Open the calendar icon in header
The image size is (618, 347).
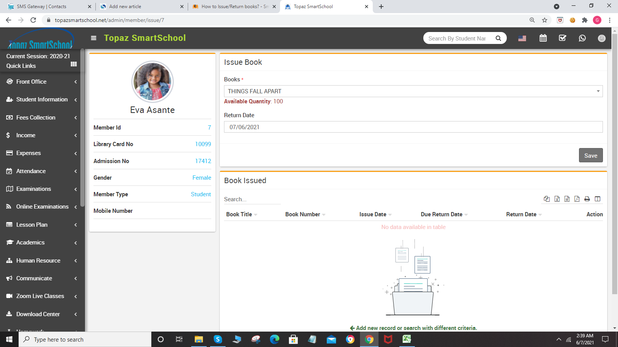click(543, 38)
